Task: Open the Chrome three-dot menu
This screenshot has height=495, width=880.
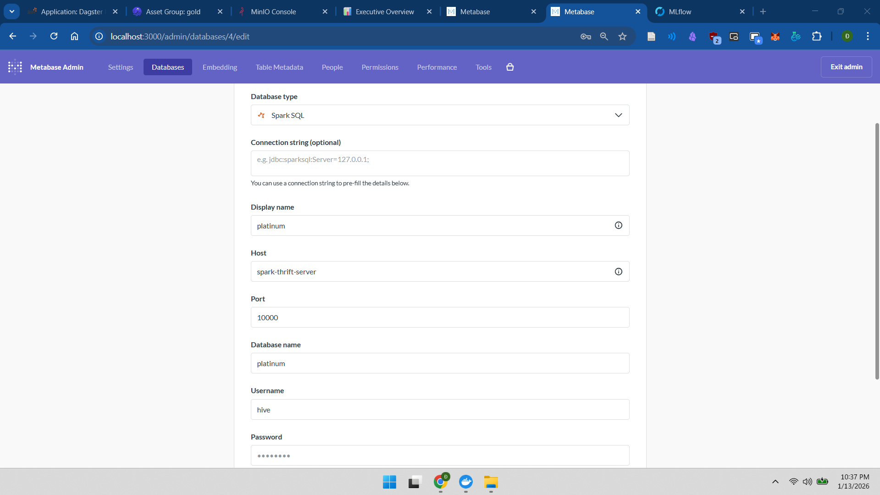Action: point(868,36)
